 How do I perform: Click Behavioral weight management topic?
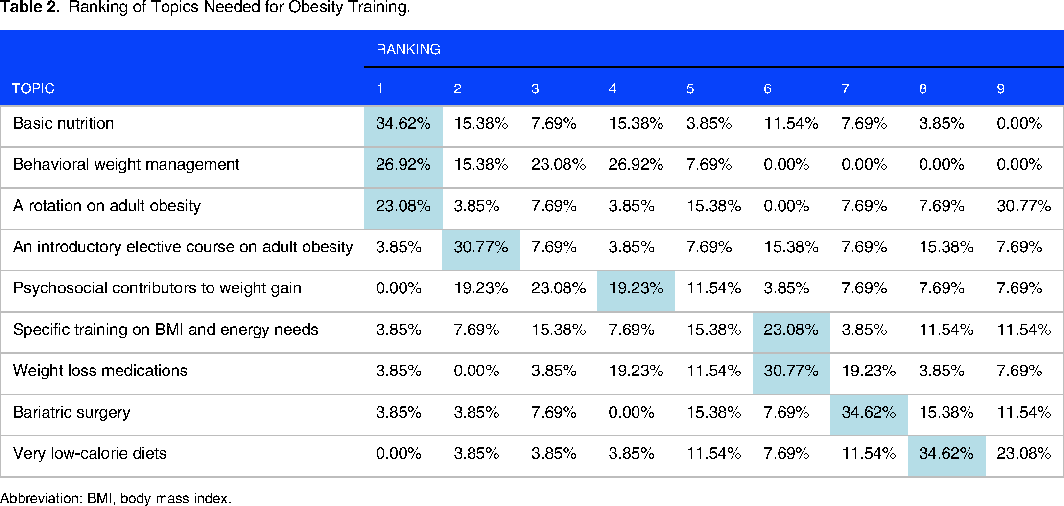126,164
